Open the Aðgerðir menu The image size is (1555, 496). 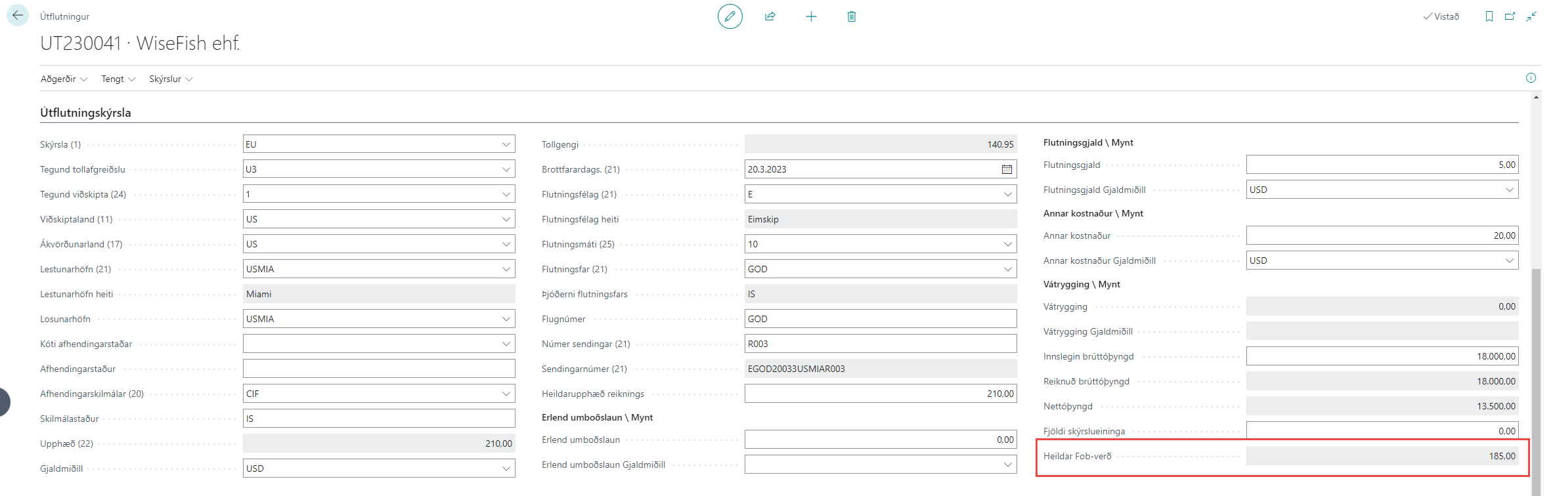click(x=64, y=79)
